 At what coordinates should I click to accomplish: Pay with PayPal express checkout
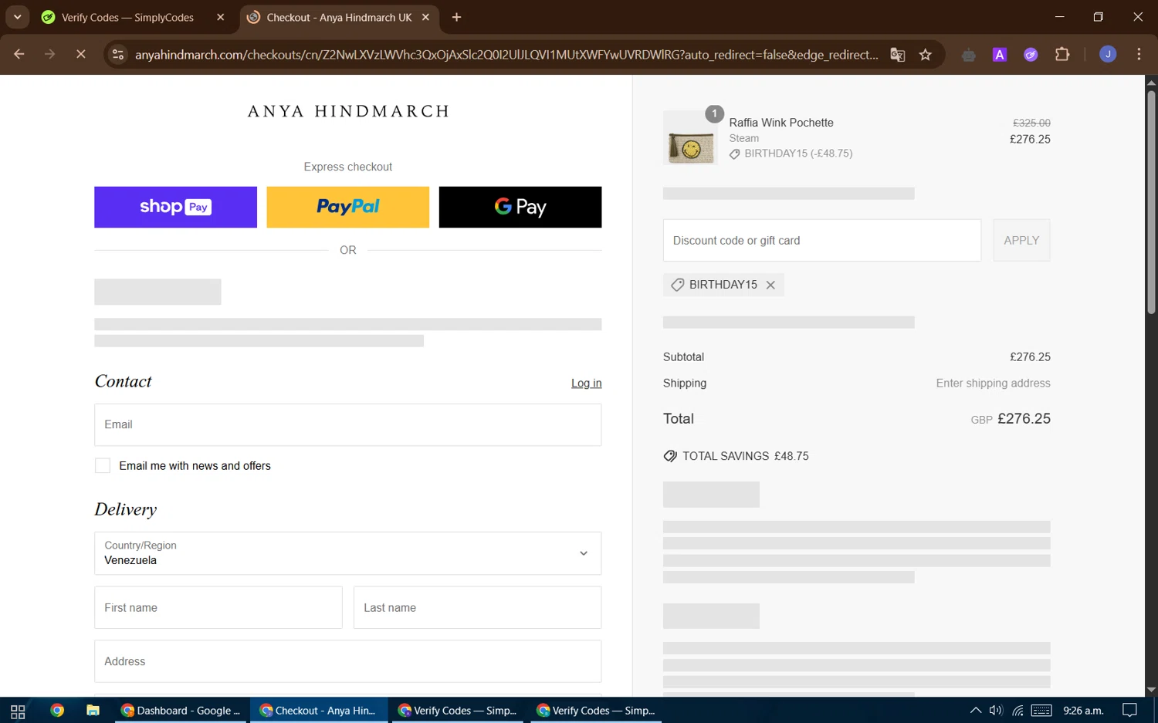click(347, 207)
